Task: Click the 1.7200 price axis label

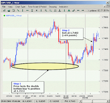Action: click(105, 92)
